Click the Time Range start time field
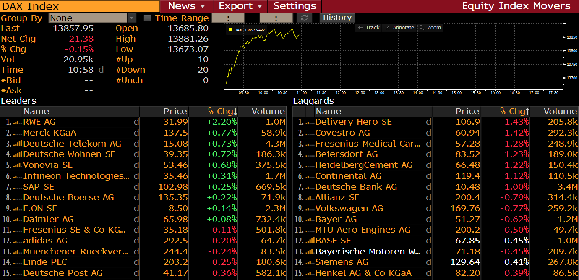 pos(228,18)
